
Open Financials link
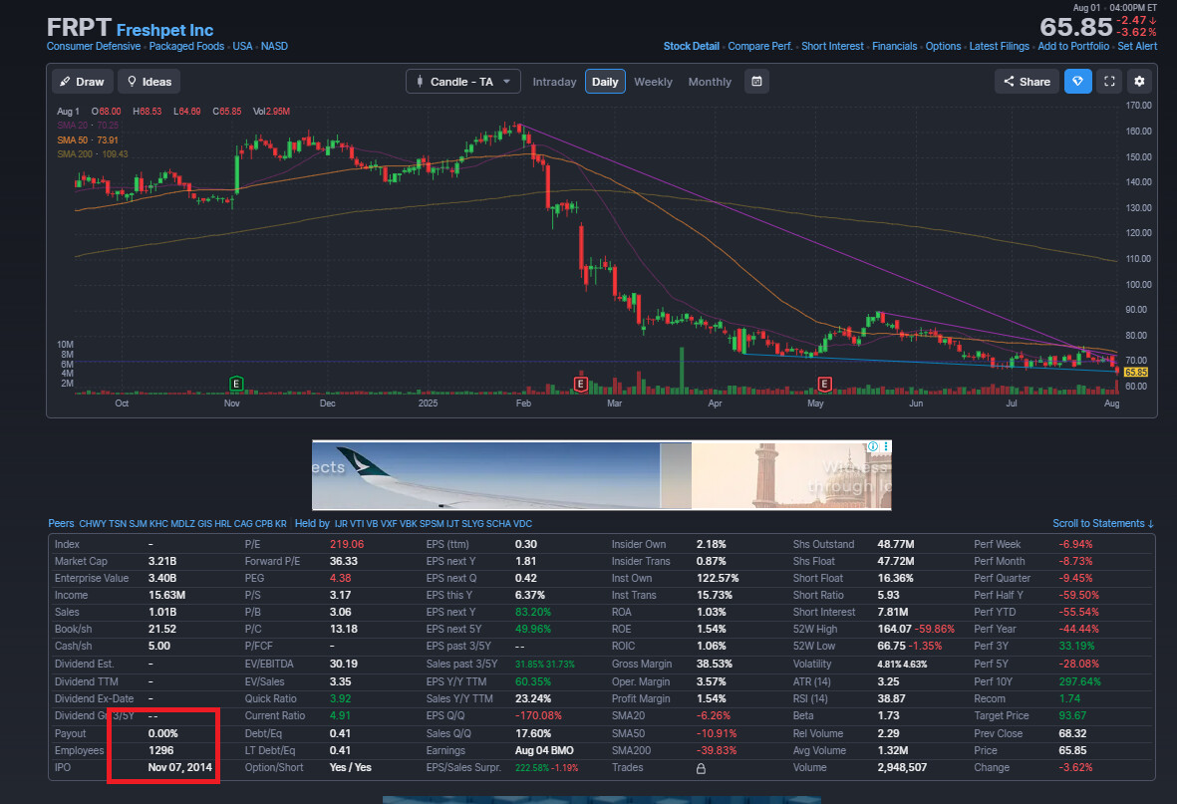pyautogui.click(x=895, y=47)
